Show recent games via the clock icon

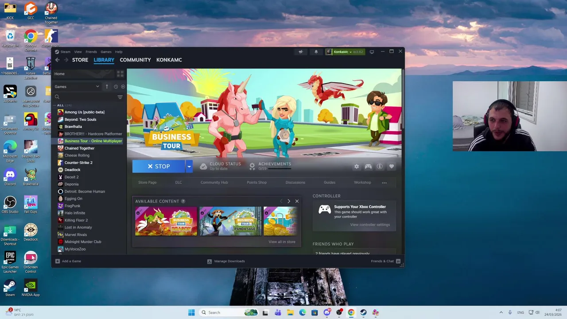(116, 86)
